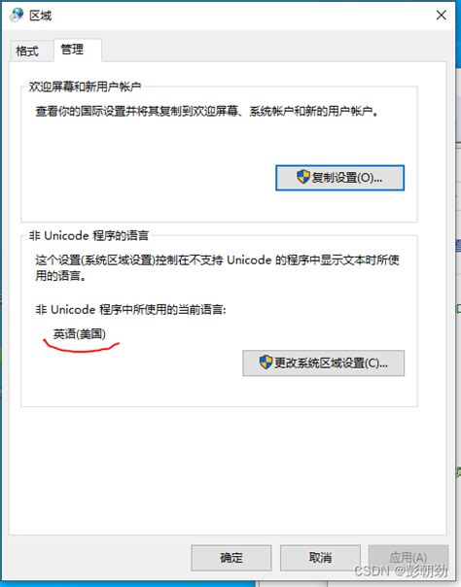Click the greyed-out 应用(A) button
Viewport: 461px width, 587px height.
[408, 558]
